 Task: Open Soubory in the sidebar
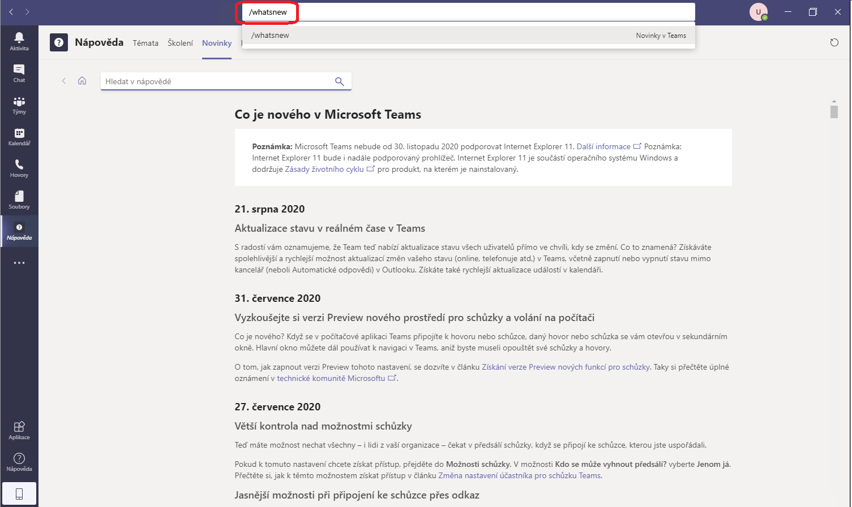pos(19,200)
